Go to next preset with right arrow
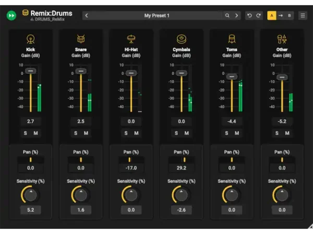Screen dimensions: 313x234 click(236, 16)
